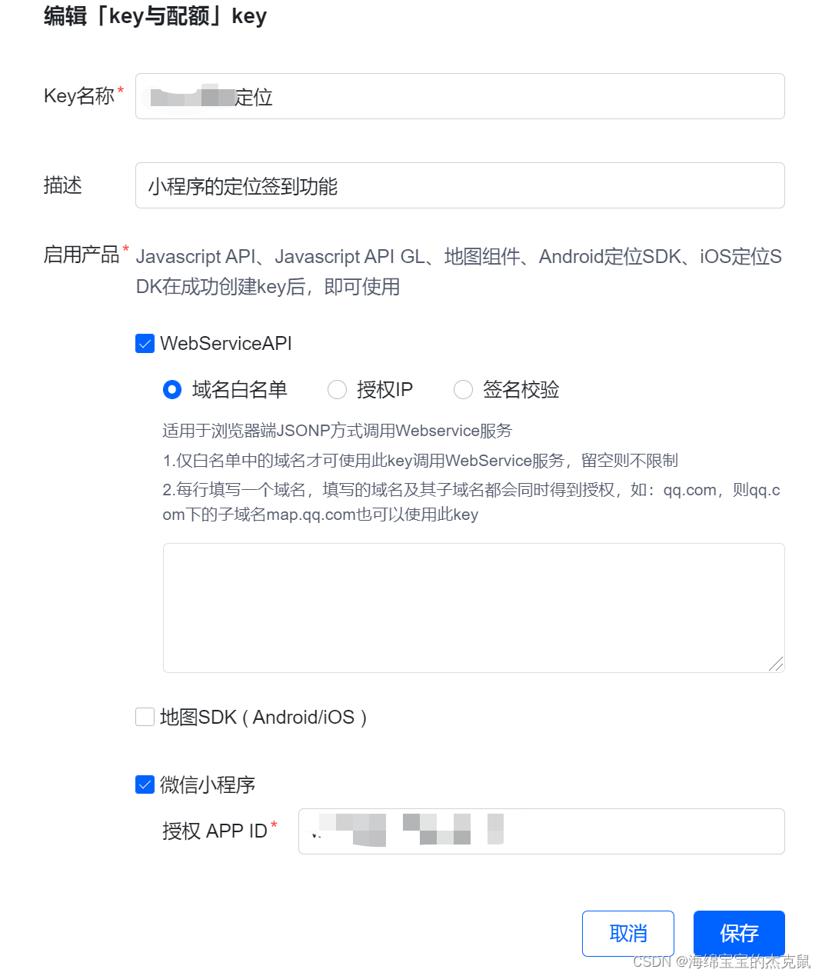Screen dimensions: 822x976
Task: Uncheck the WebServiceAPI checkbox
Action: [145, 343]
